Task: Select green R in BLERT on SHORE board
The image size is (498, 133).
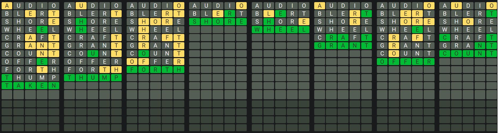Action: pyautogui.click(x=229, y=14)
